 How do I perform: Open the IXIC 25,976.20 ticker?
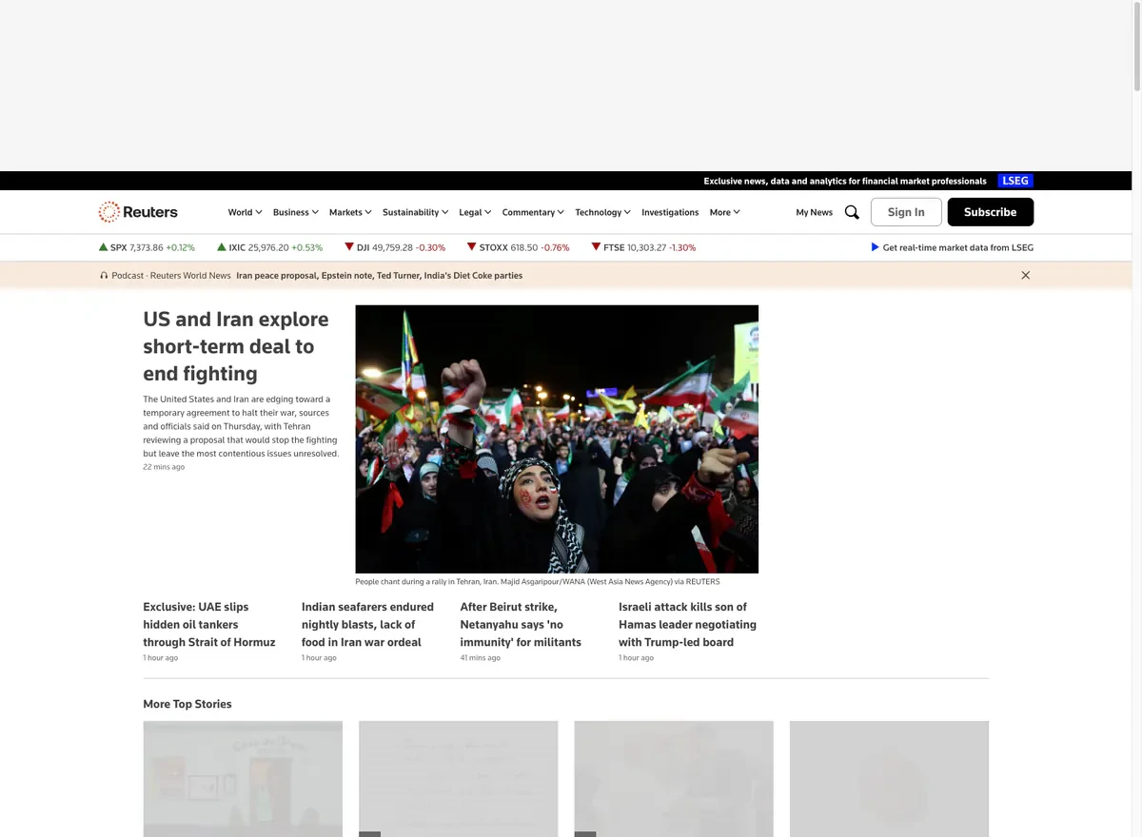[269, 247]
